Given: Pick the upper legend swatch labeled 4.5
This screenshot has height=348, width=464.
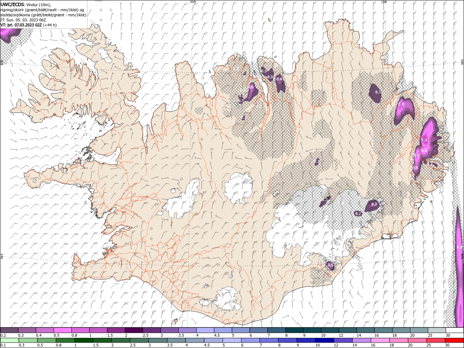Looking at the screenshot, I should coord(223,330).
